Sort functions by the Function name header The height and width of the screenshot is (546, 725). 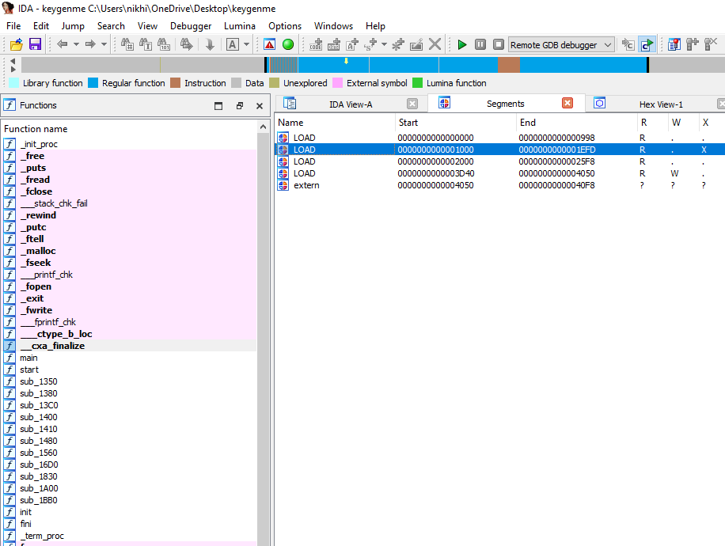(x=130, y=129)
